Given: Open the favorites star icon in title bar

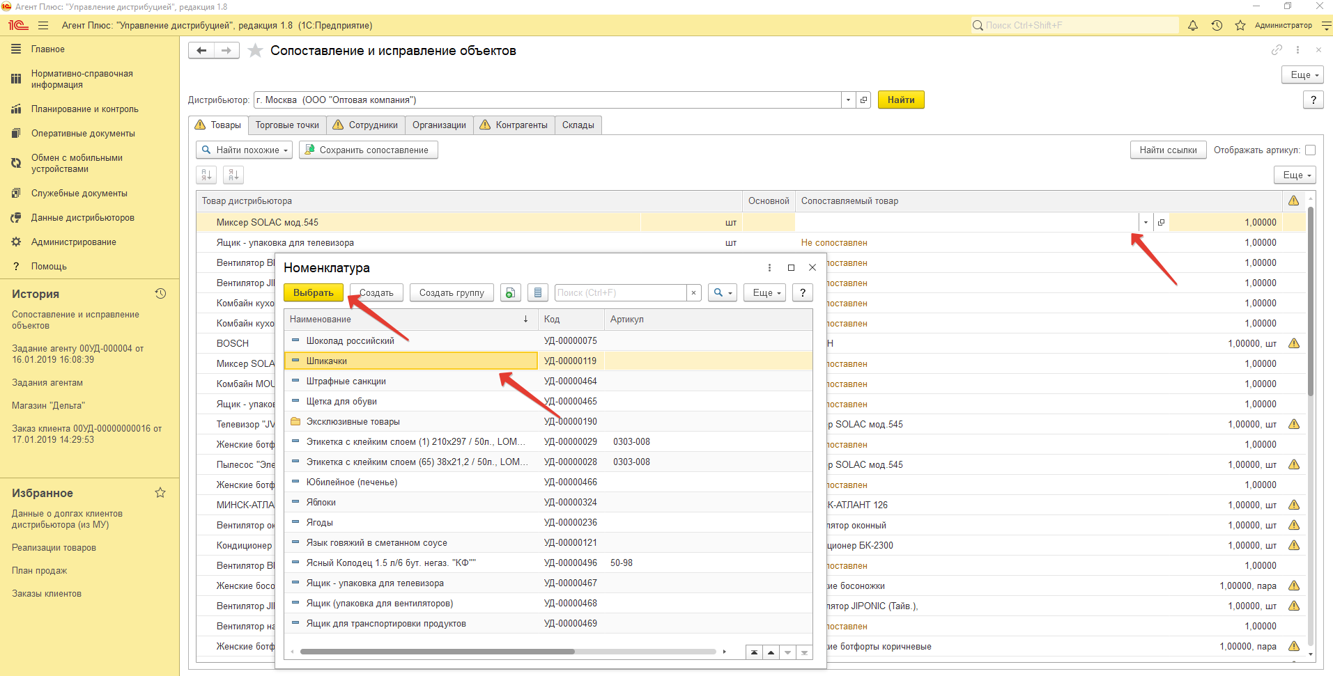Looking at the screenshot, I should 1240,25.
